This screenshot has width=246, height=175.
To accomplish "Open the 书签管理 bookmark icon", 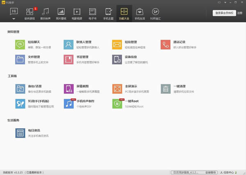I will pos(68,59).
